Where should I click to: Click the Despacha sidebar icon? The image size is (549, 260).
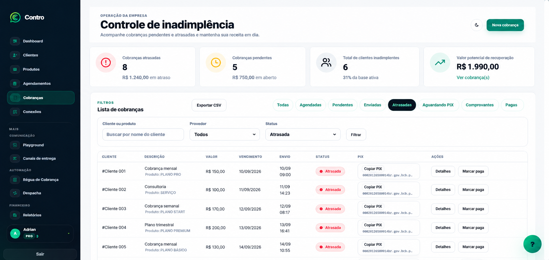click(15, 193)
